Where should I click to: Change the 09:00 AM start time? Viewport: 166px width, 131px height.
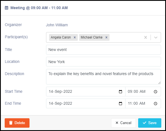[136, 92]
